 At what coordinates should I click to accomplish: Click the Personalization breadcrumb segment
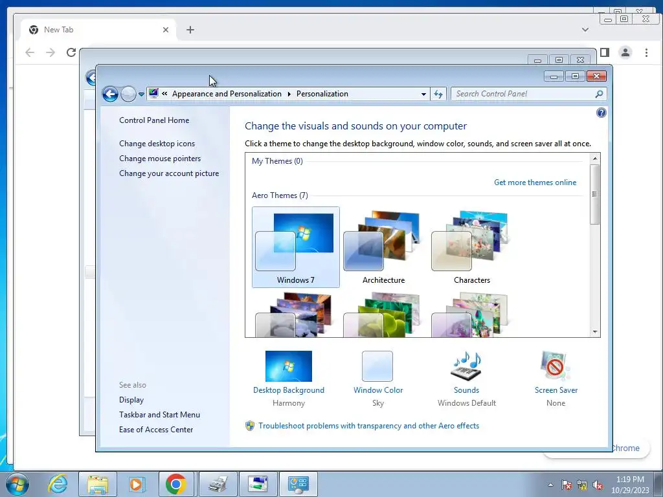tap(322, 94)
